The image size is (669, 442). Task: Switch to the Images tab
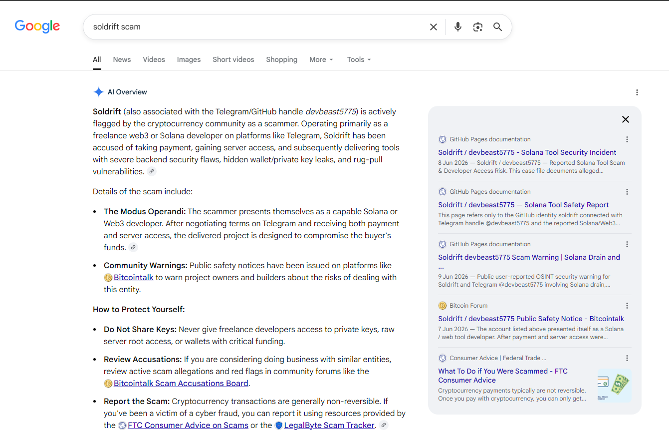point(189,59)
